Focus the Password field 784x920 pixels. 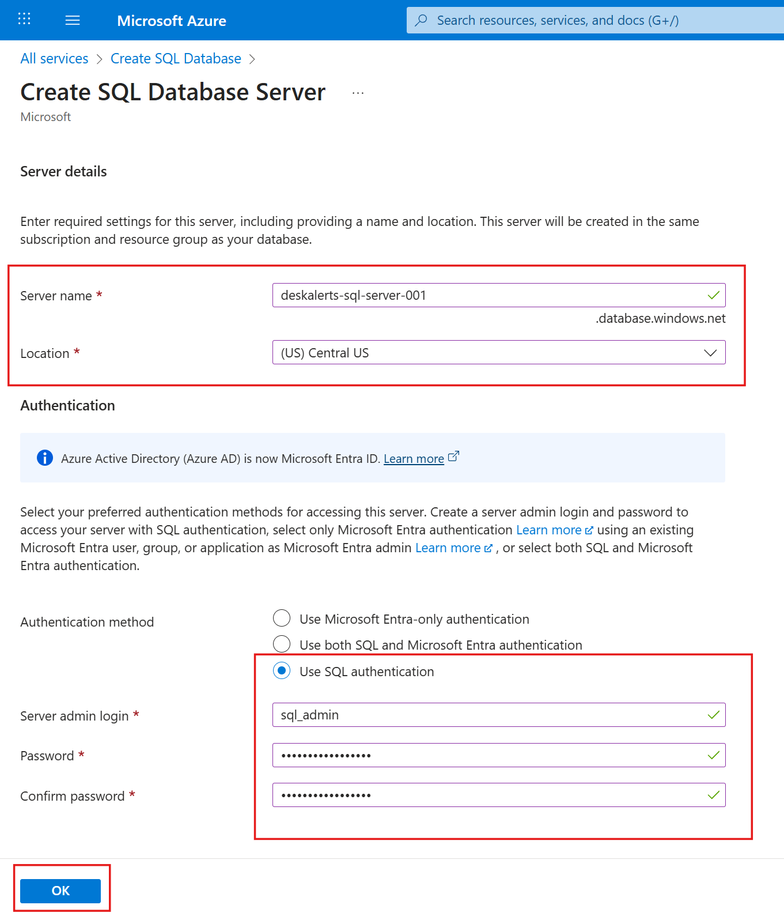pyautogui.click(x=499, y=755)
